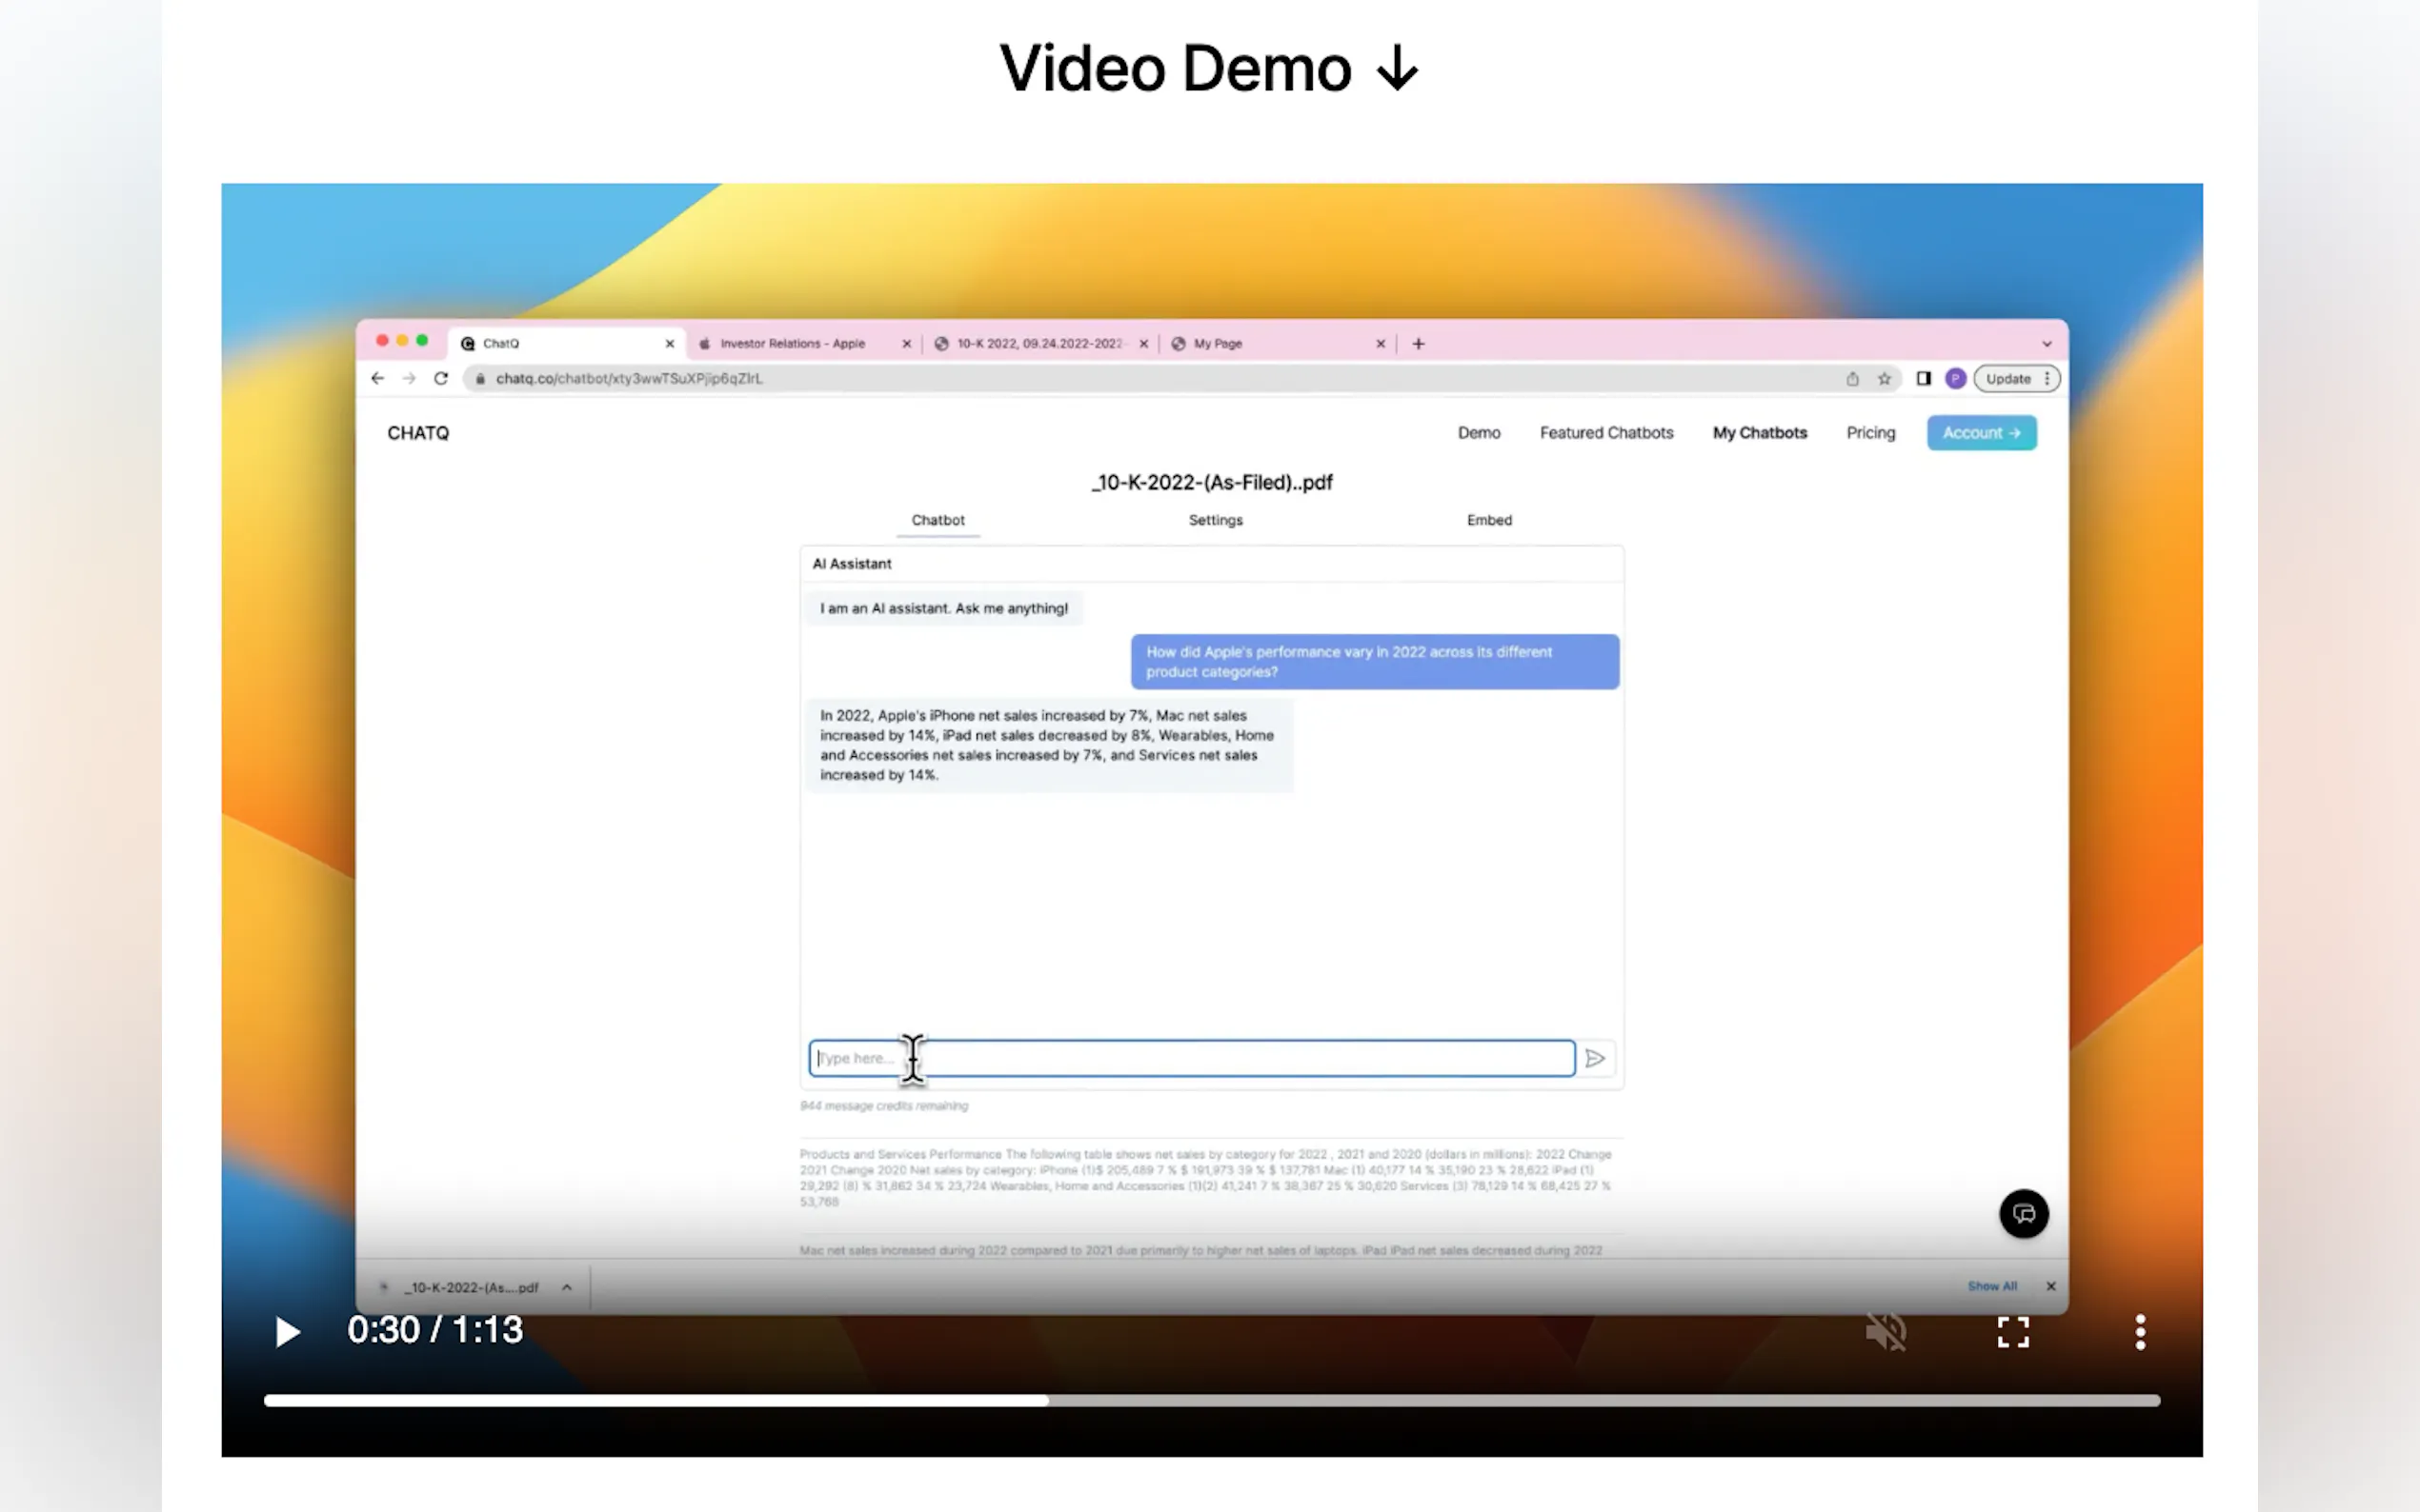The height and width of the screenshot is (1512, 2420).
Task: Expand the download item chevron
Action: point(567,1287)
